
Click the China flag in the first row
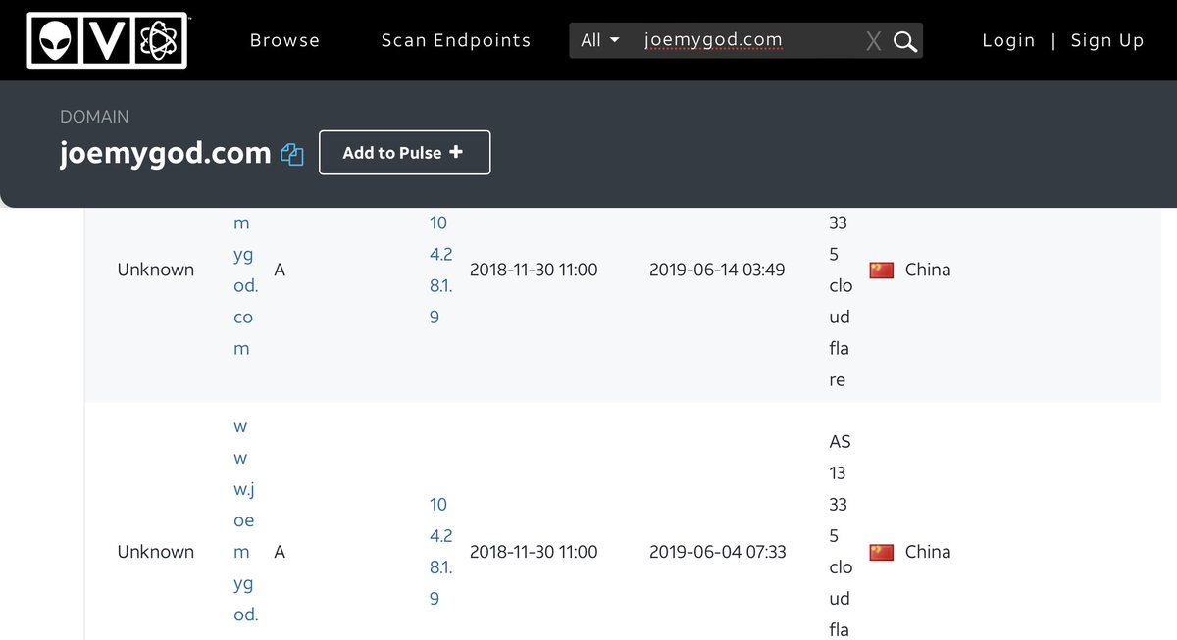[x=881, y=270]
